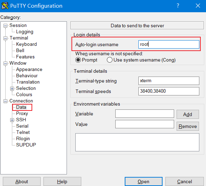Select the Data category

click(21, 107)
